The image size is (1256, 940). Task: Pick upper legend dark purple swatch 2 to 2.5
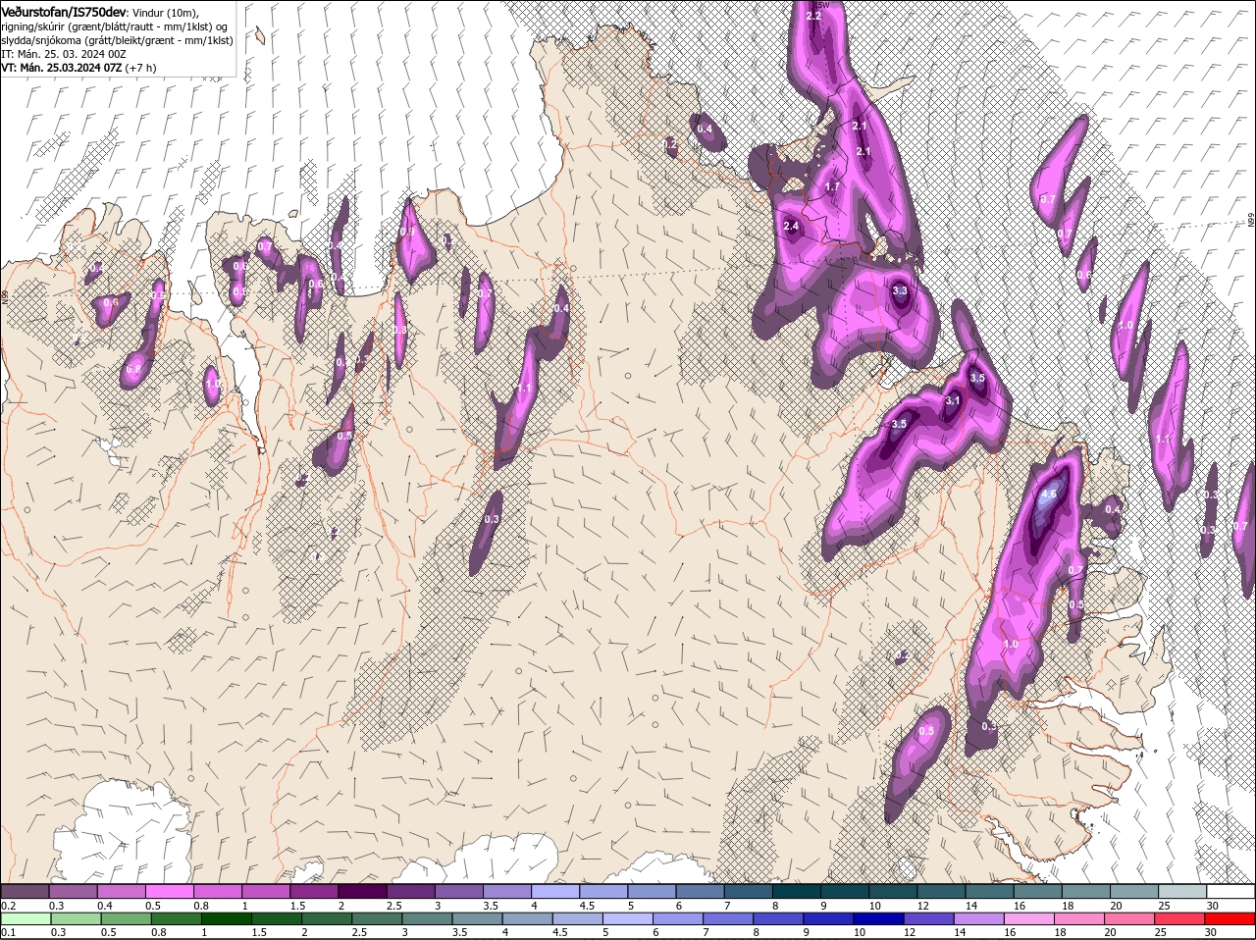coord(364,890)
